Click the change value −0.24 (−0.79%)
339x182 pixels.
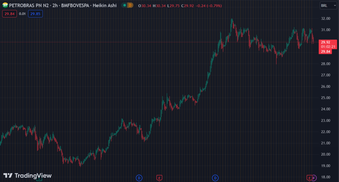(x=209, y=6)
